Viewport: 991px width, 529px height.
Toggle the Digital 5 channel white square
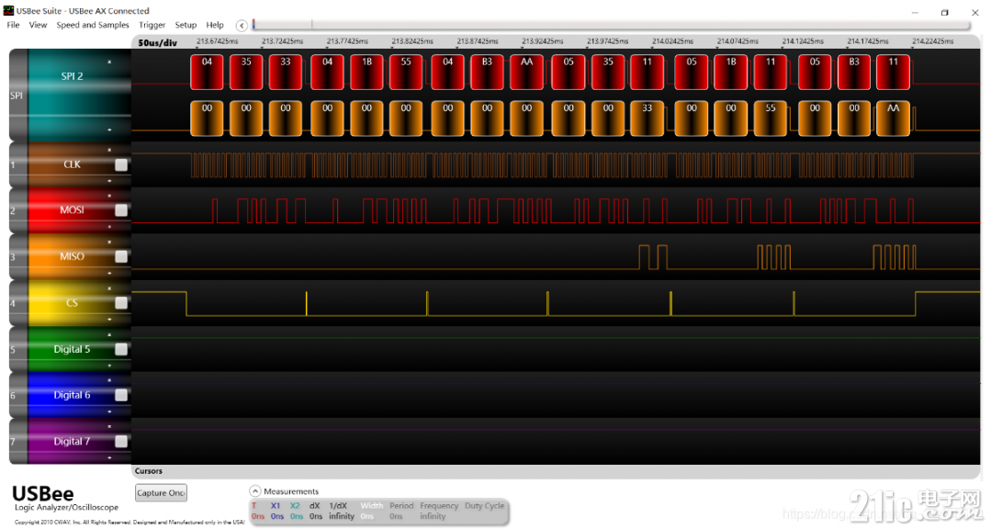120,350
